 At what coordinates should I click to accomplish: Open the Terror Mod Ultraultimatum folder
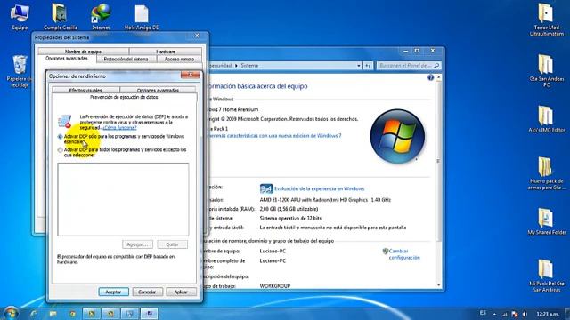(546, 20)
